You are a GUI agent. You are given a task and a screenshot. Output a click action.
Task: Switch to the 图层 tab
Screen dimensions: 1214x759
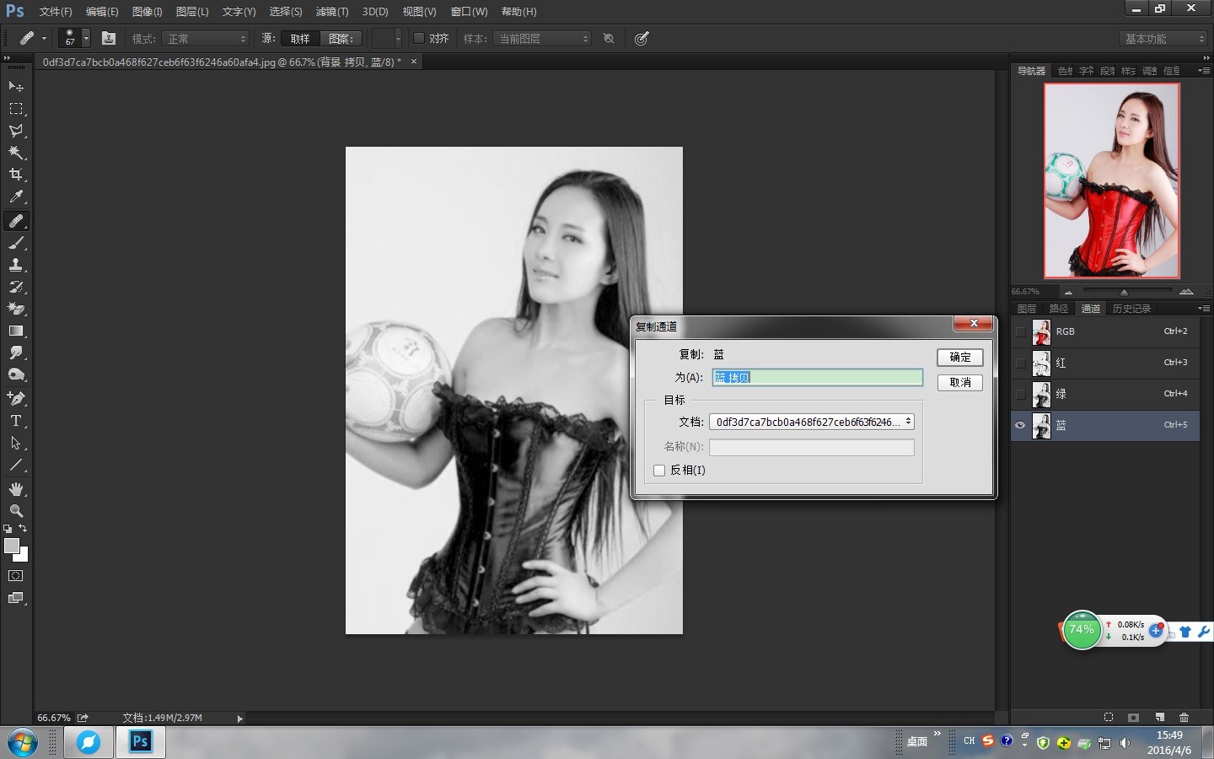coord(1027,309)
